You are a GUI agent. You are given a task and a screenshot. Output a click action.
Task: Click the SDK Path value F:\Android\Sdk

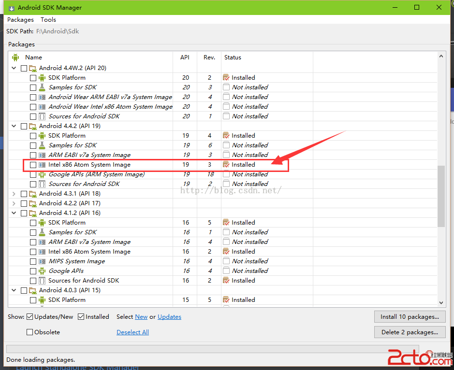pos(58,31)
